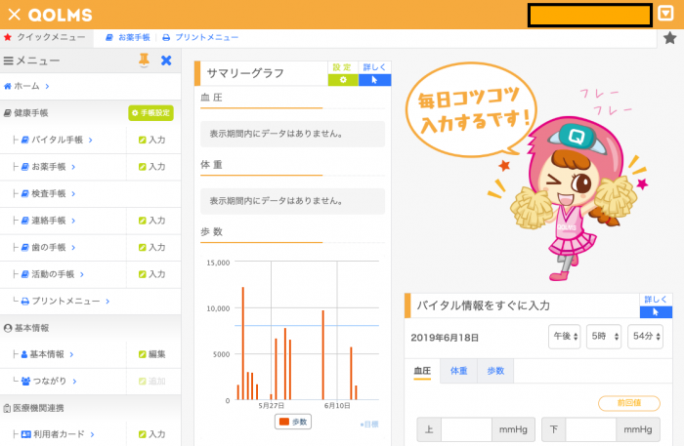Open the top-right header dropdown arrow box
The image size is (684, 446).
(665, 14)
